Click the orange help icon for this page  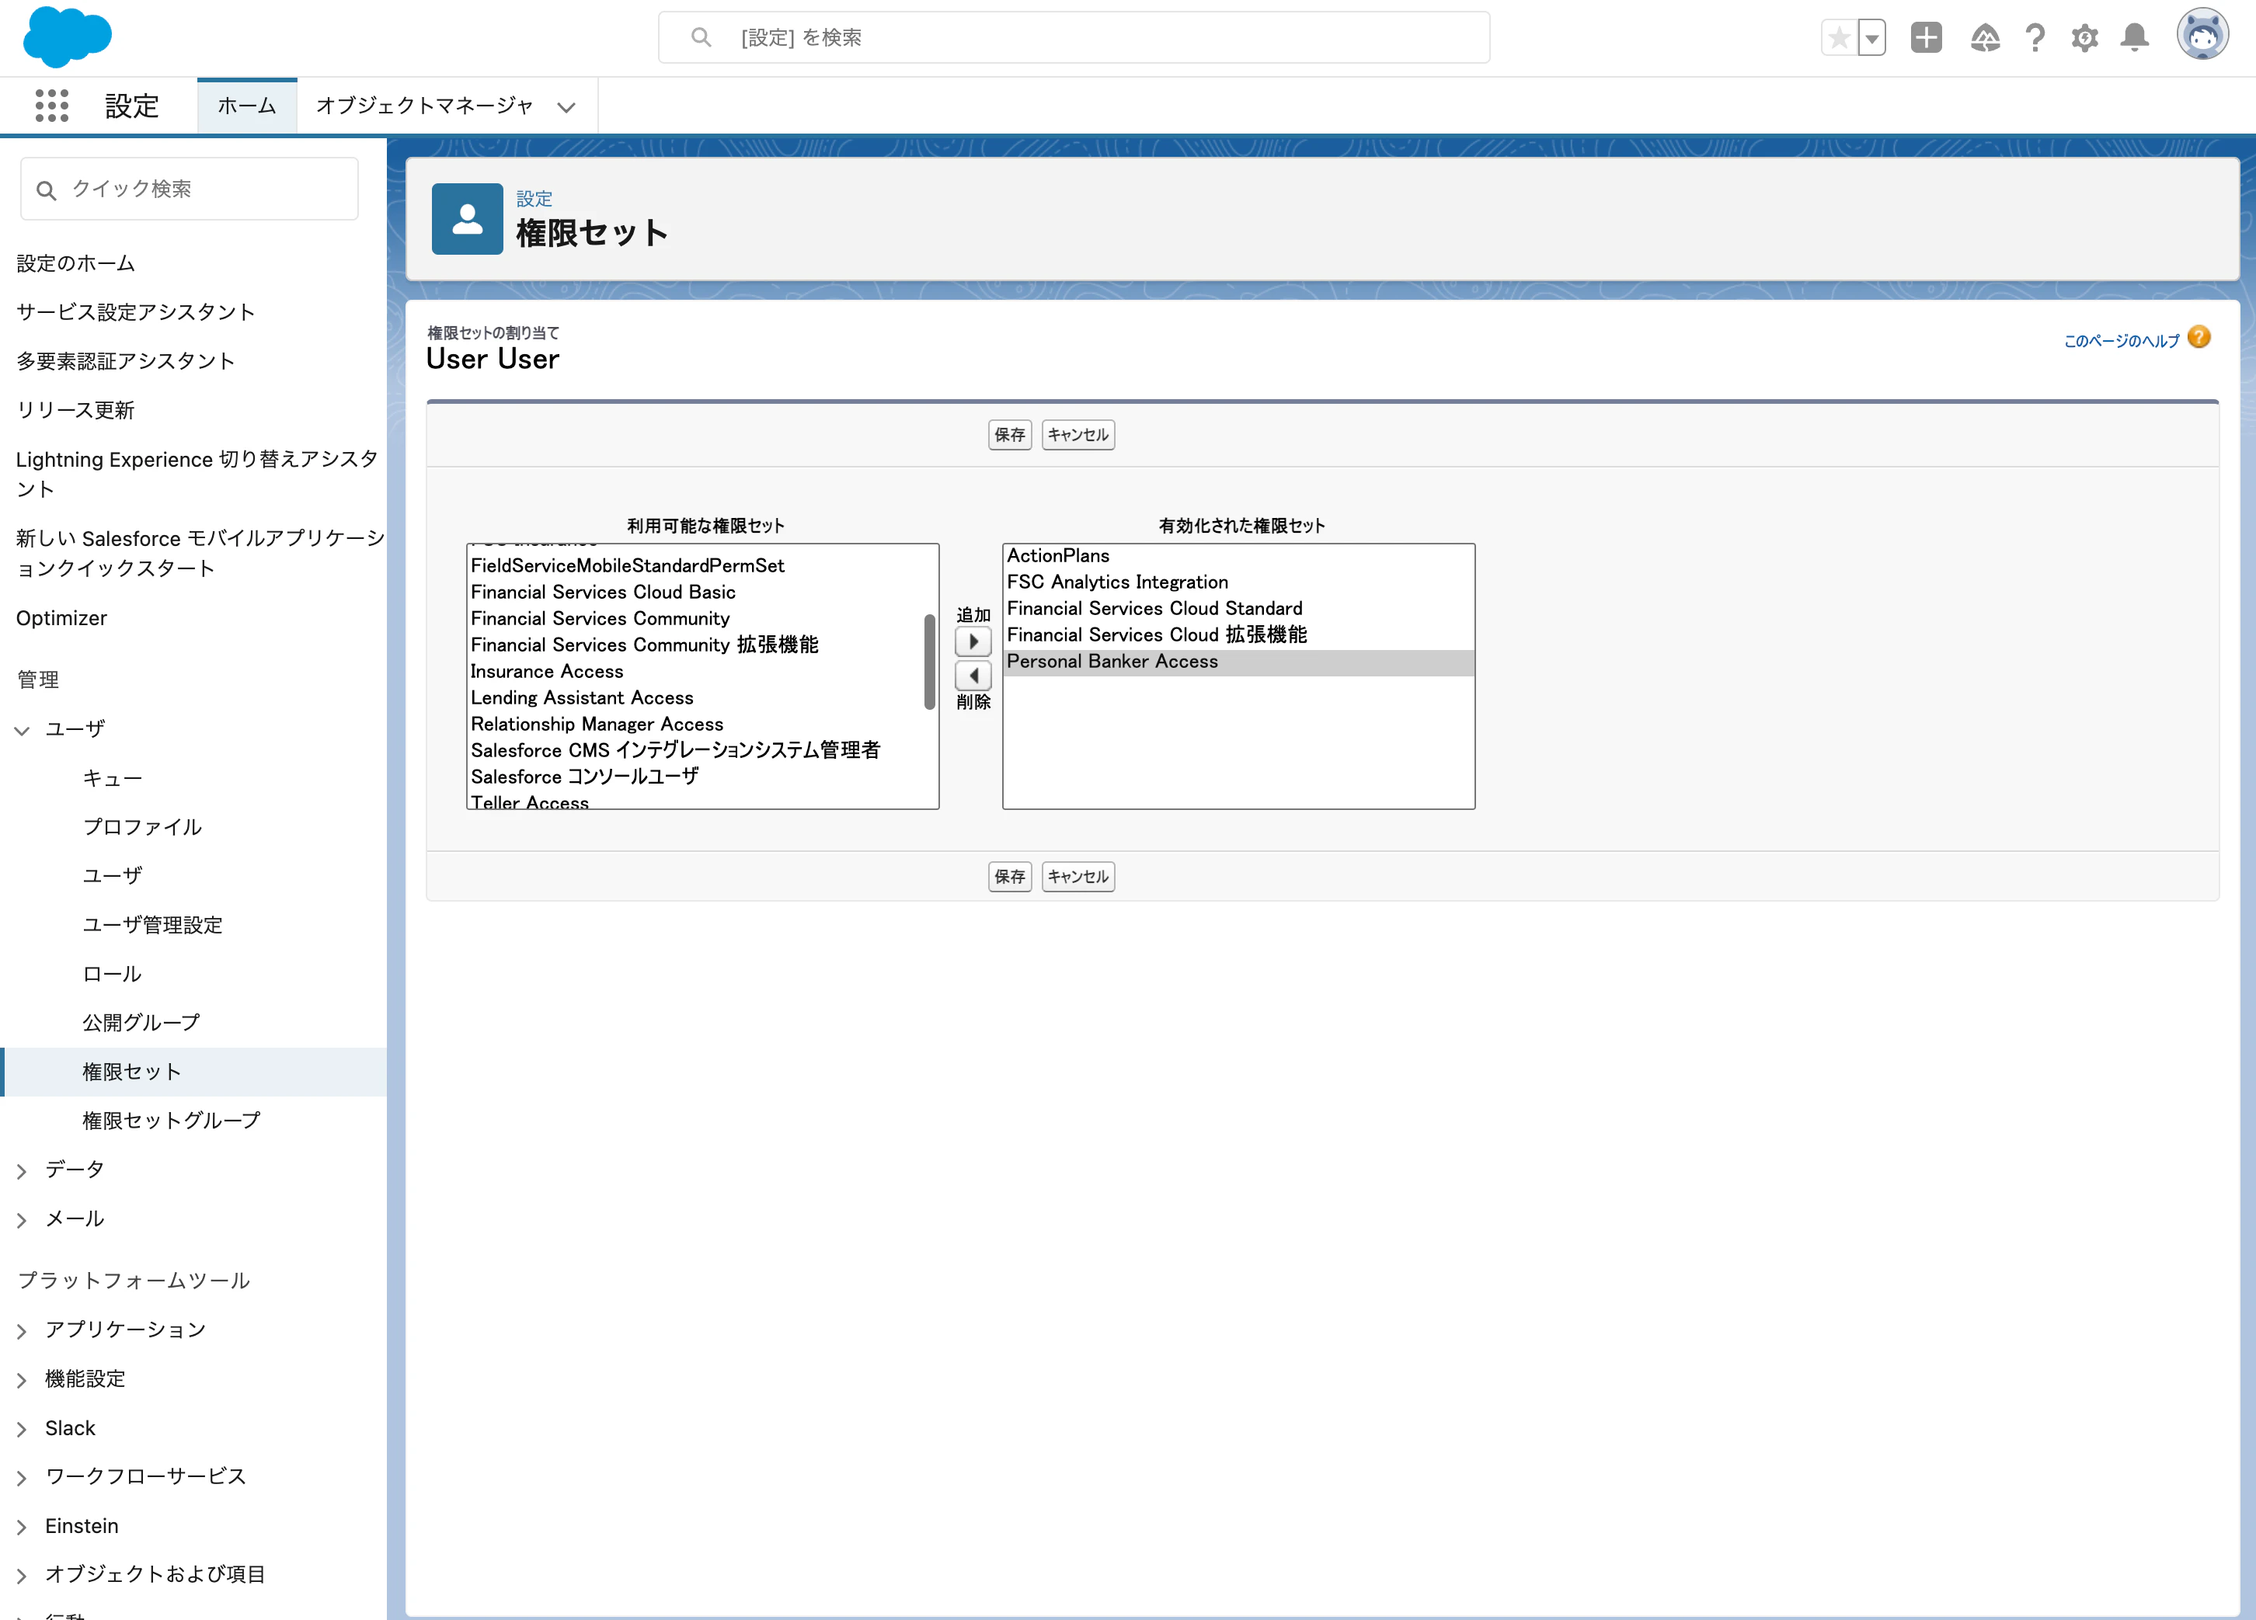click(2199, 338)
